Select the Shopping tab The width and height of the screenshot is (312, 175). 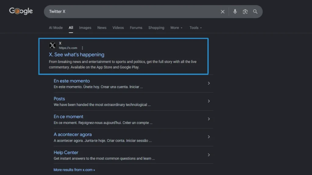tap(156, 28)
